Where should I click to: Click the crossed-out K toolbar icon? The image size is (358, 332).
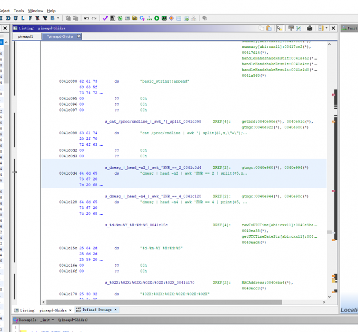coord(37,18)
